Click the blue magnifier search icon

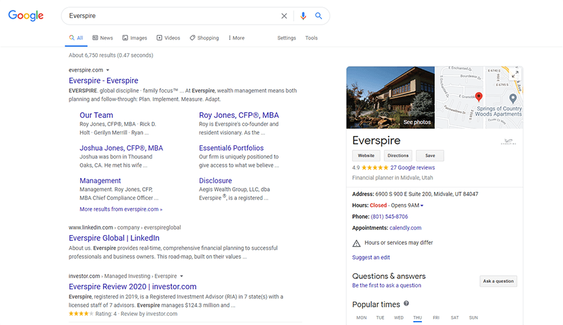(319, 16)
